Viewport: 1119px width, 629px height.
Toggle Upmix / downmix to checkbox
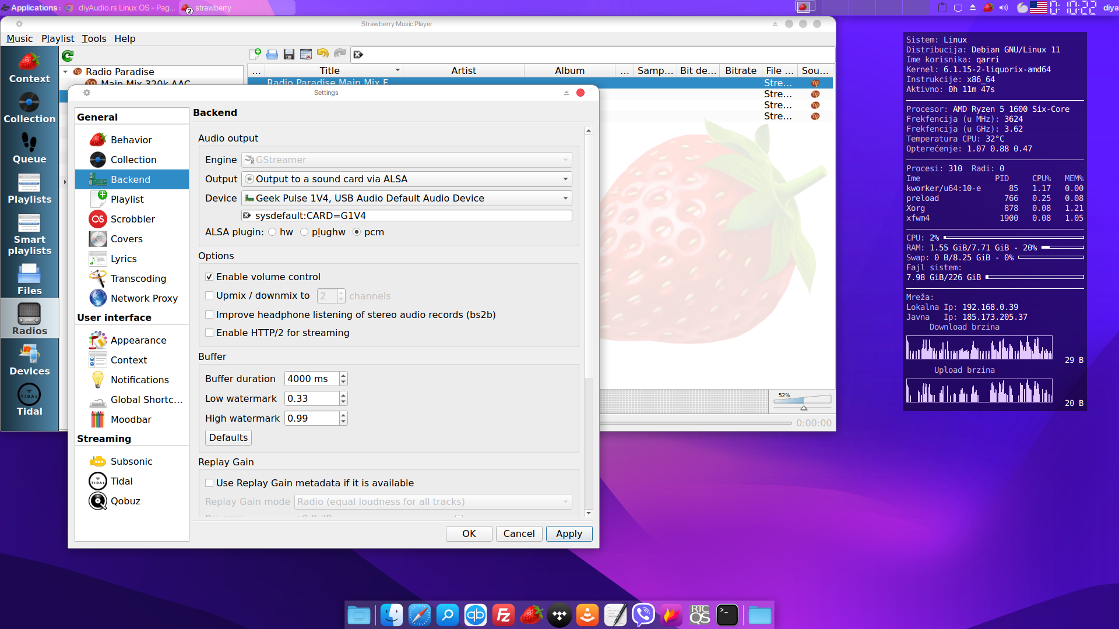click(209, 295)
